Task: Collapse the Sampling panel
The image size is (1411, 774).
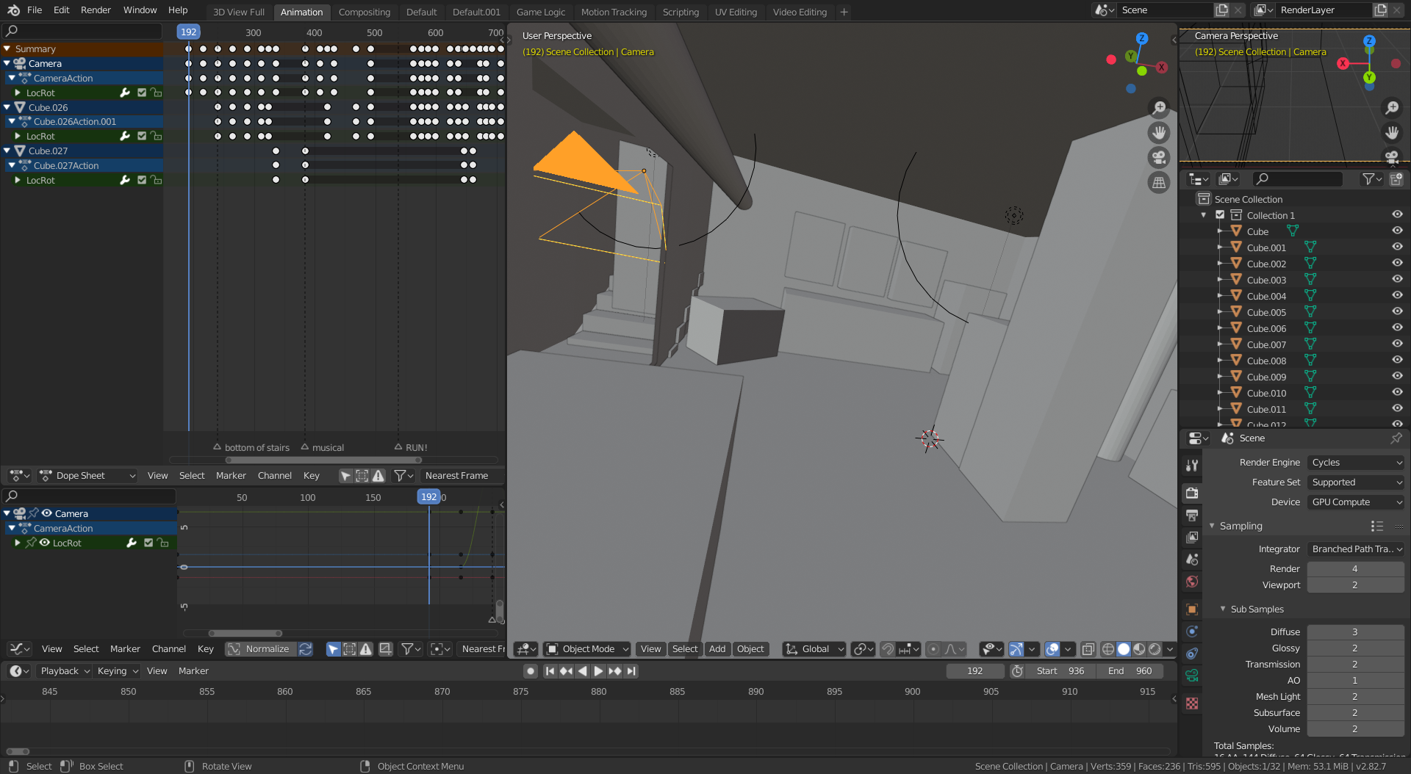Action: [x=1213, y=526]
